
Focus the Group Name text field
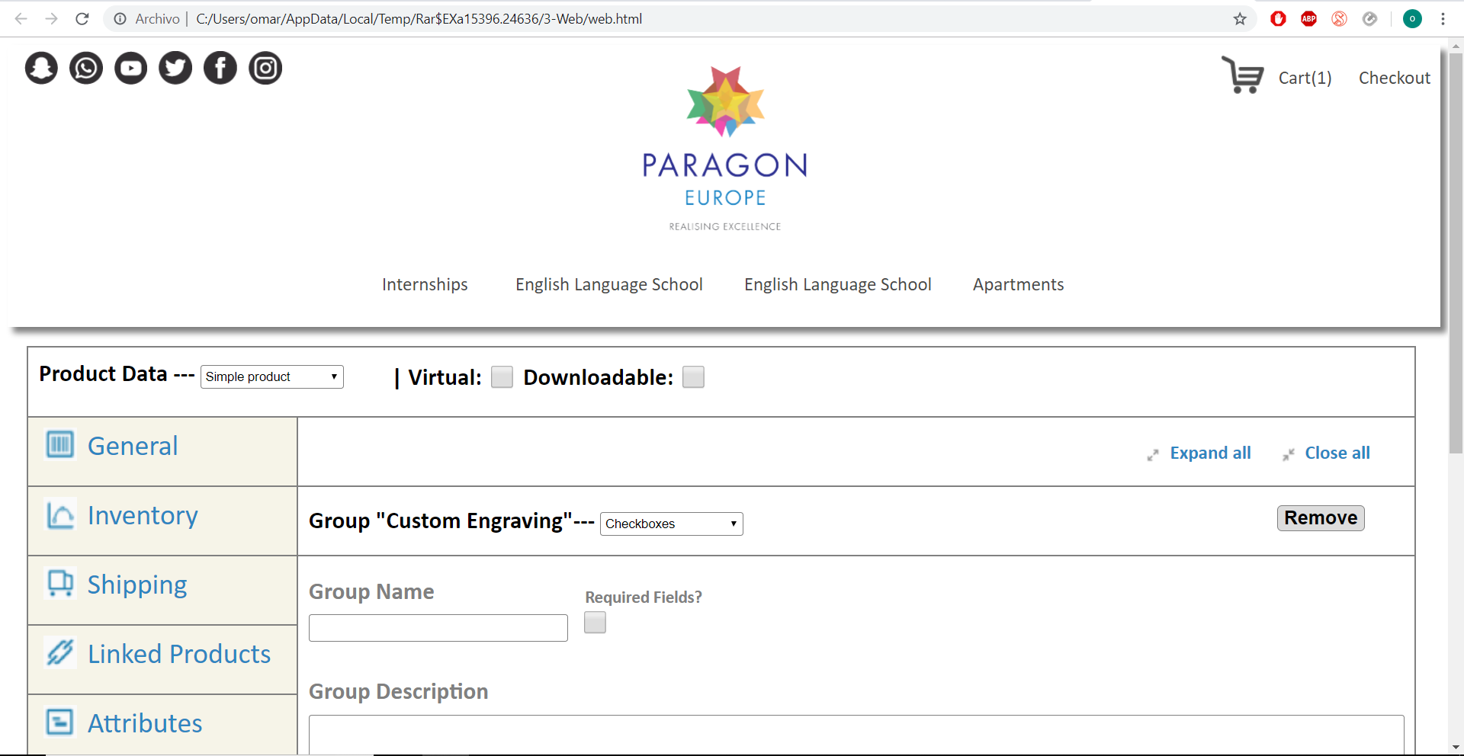tap(438, 628)
